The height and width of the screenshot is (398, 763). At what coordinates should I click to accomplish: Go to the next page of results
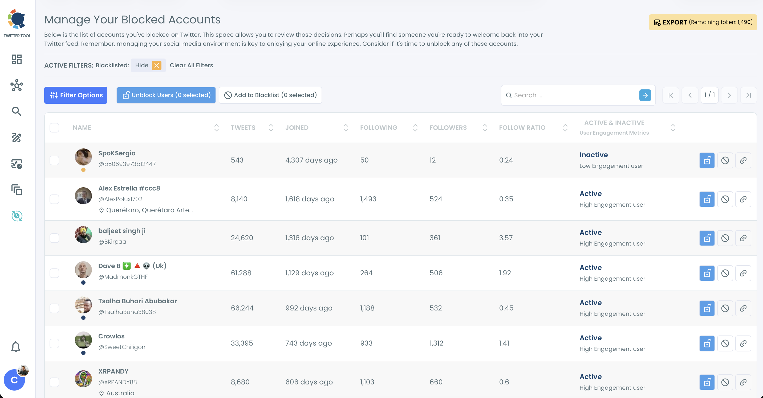pos(729,95)
